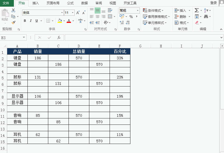
Task: Click Find and Select binoculars icon
Action: pos(206,16)
